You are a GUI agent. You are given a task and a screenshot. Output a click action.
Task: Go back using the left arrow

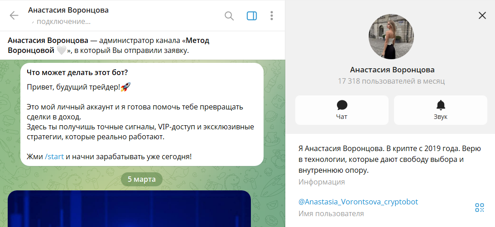pyautogui.click(x=14, y=15)
